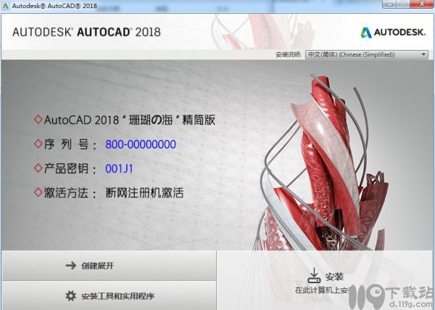
Task: Click the AutoCAD 2018 珊瑚の海 精简版 title line
Action: pos(130,120)
